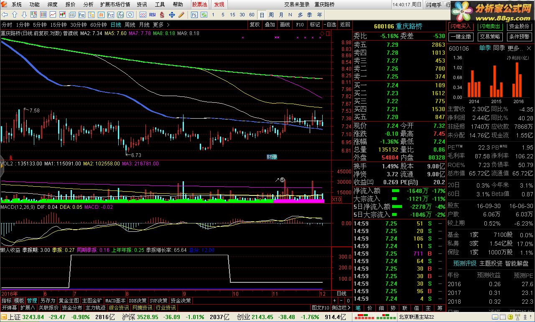Open the 标记 marker options
The image size is (535, 322).
click(315, 25)
